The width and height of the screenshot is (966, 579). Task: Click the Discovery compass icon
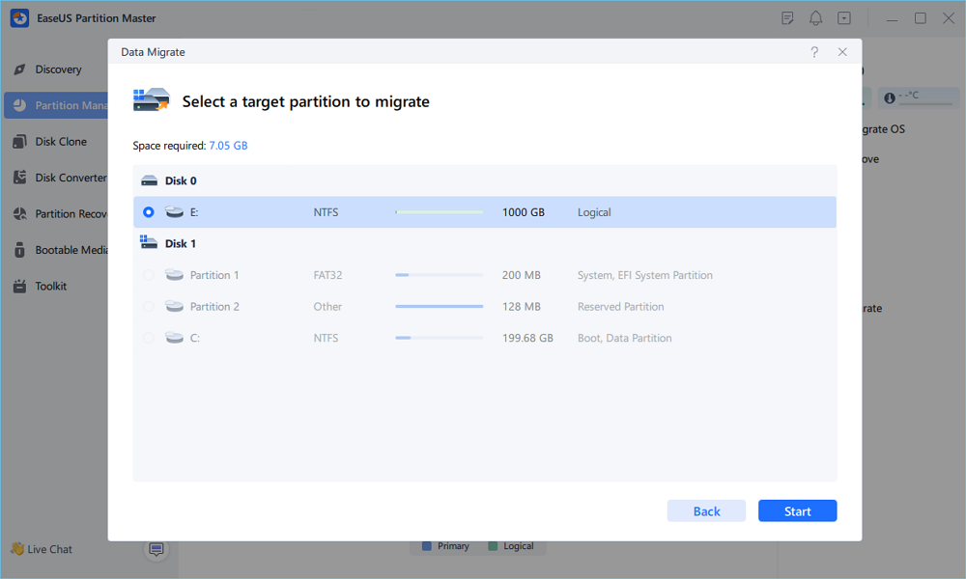pyautogui.click(x=19, y=69)
